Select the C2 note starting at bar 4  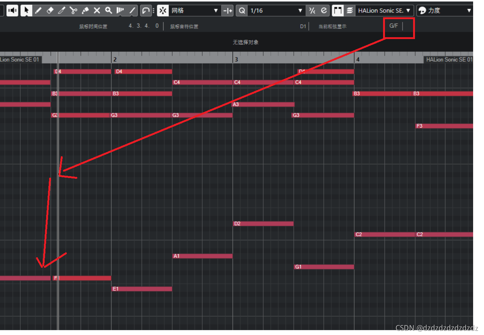[385, 234]
